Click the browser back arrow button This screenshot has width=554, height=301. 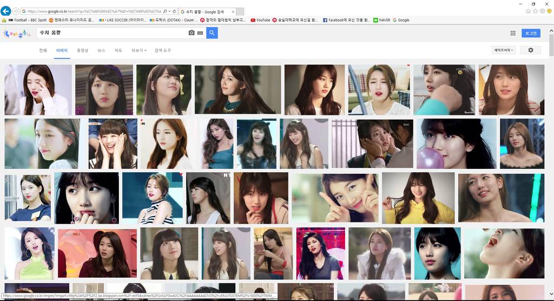coord(6,11)
